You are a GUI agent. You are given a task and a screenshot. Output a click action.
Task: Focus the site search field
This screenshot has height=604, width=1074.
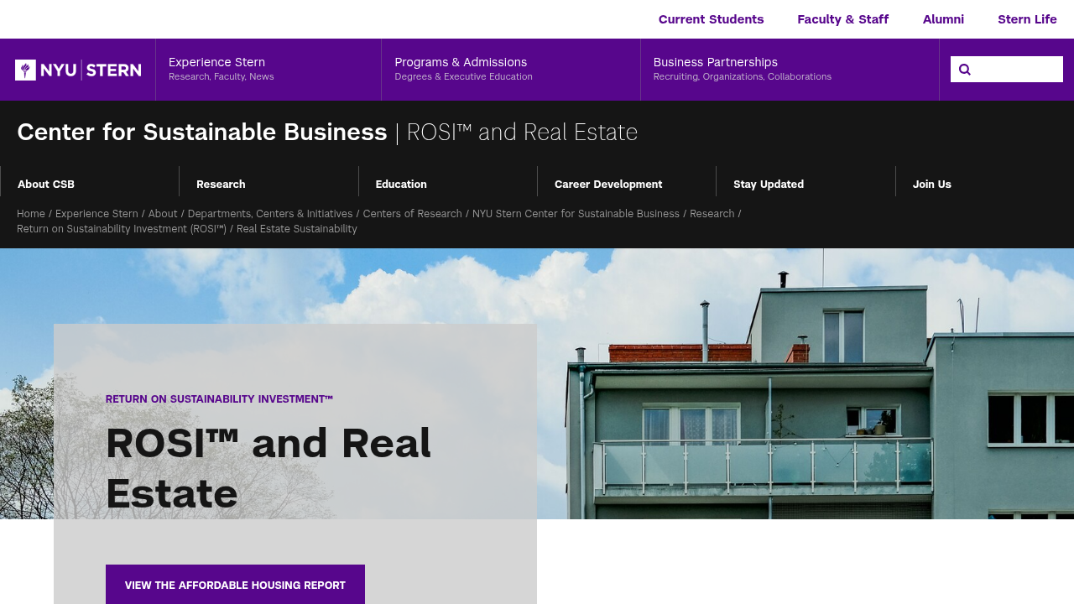(1007, 70)
